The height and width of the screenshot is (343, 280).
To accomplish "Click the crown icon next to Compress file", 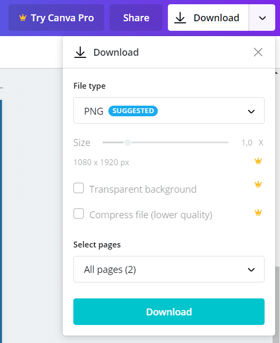I will pos(258,212).
